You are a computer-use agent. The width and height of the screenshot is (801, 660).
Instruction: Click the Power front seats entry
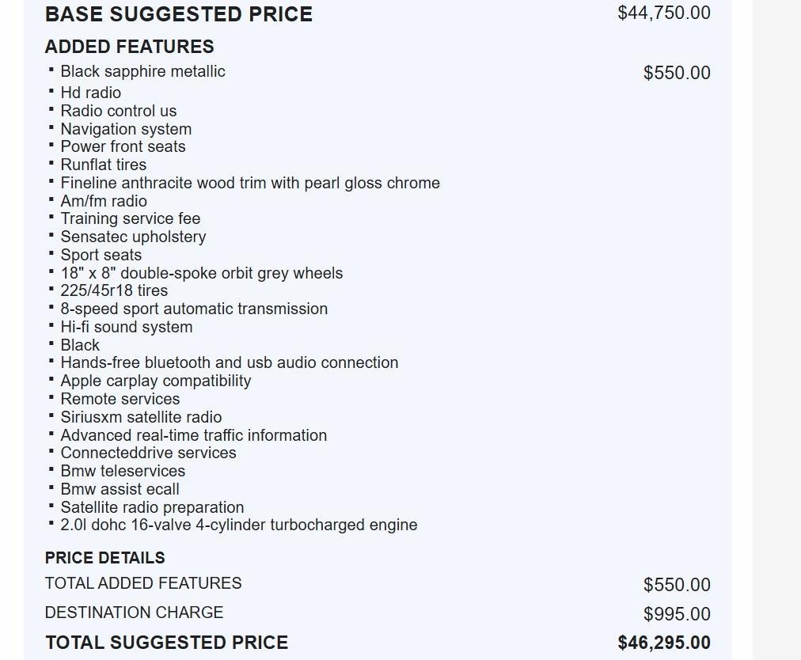(123, 146)
